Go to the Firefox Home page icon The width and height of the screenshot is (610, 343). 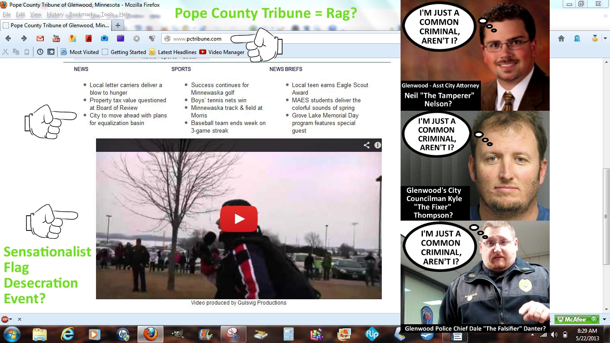[x=561, y=38]
